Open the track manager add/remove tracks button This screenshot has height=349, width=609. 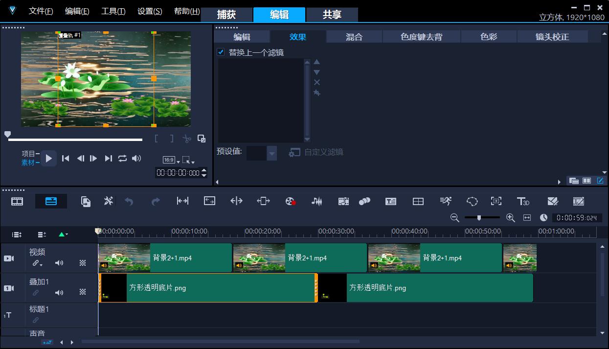point(42,234)
